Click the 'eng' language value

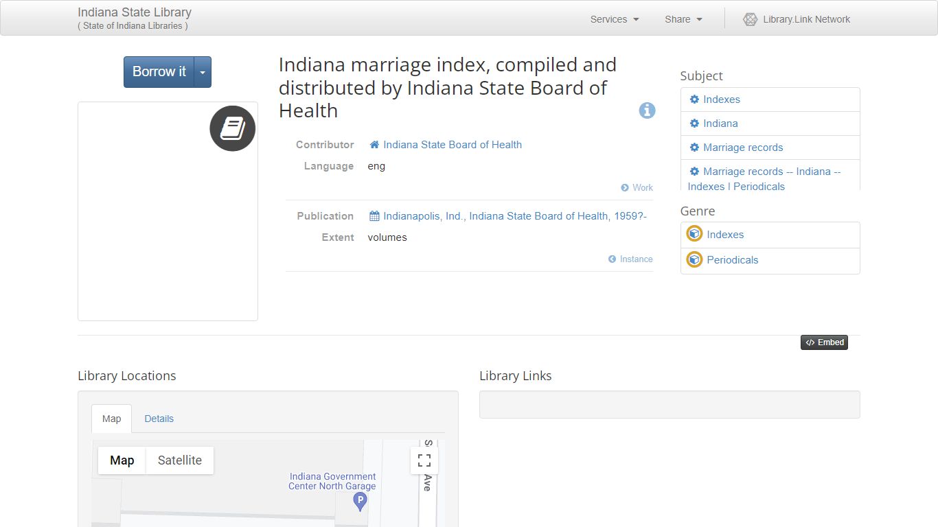376,166
